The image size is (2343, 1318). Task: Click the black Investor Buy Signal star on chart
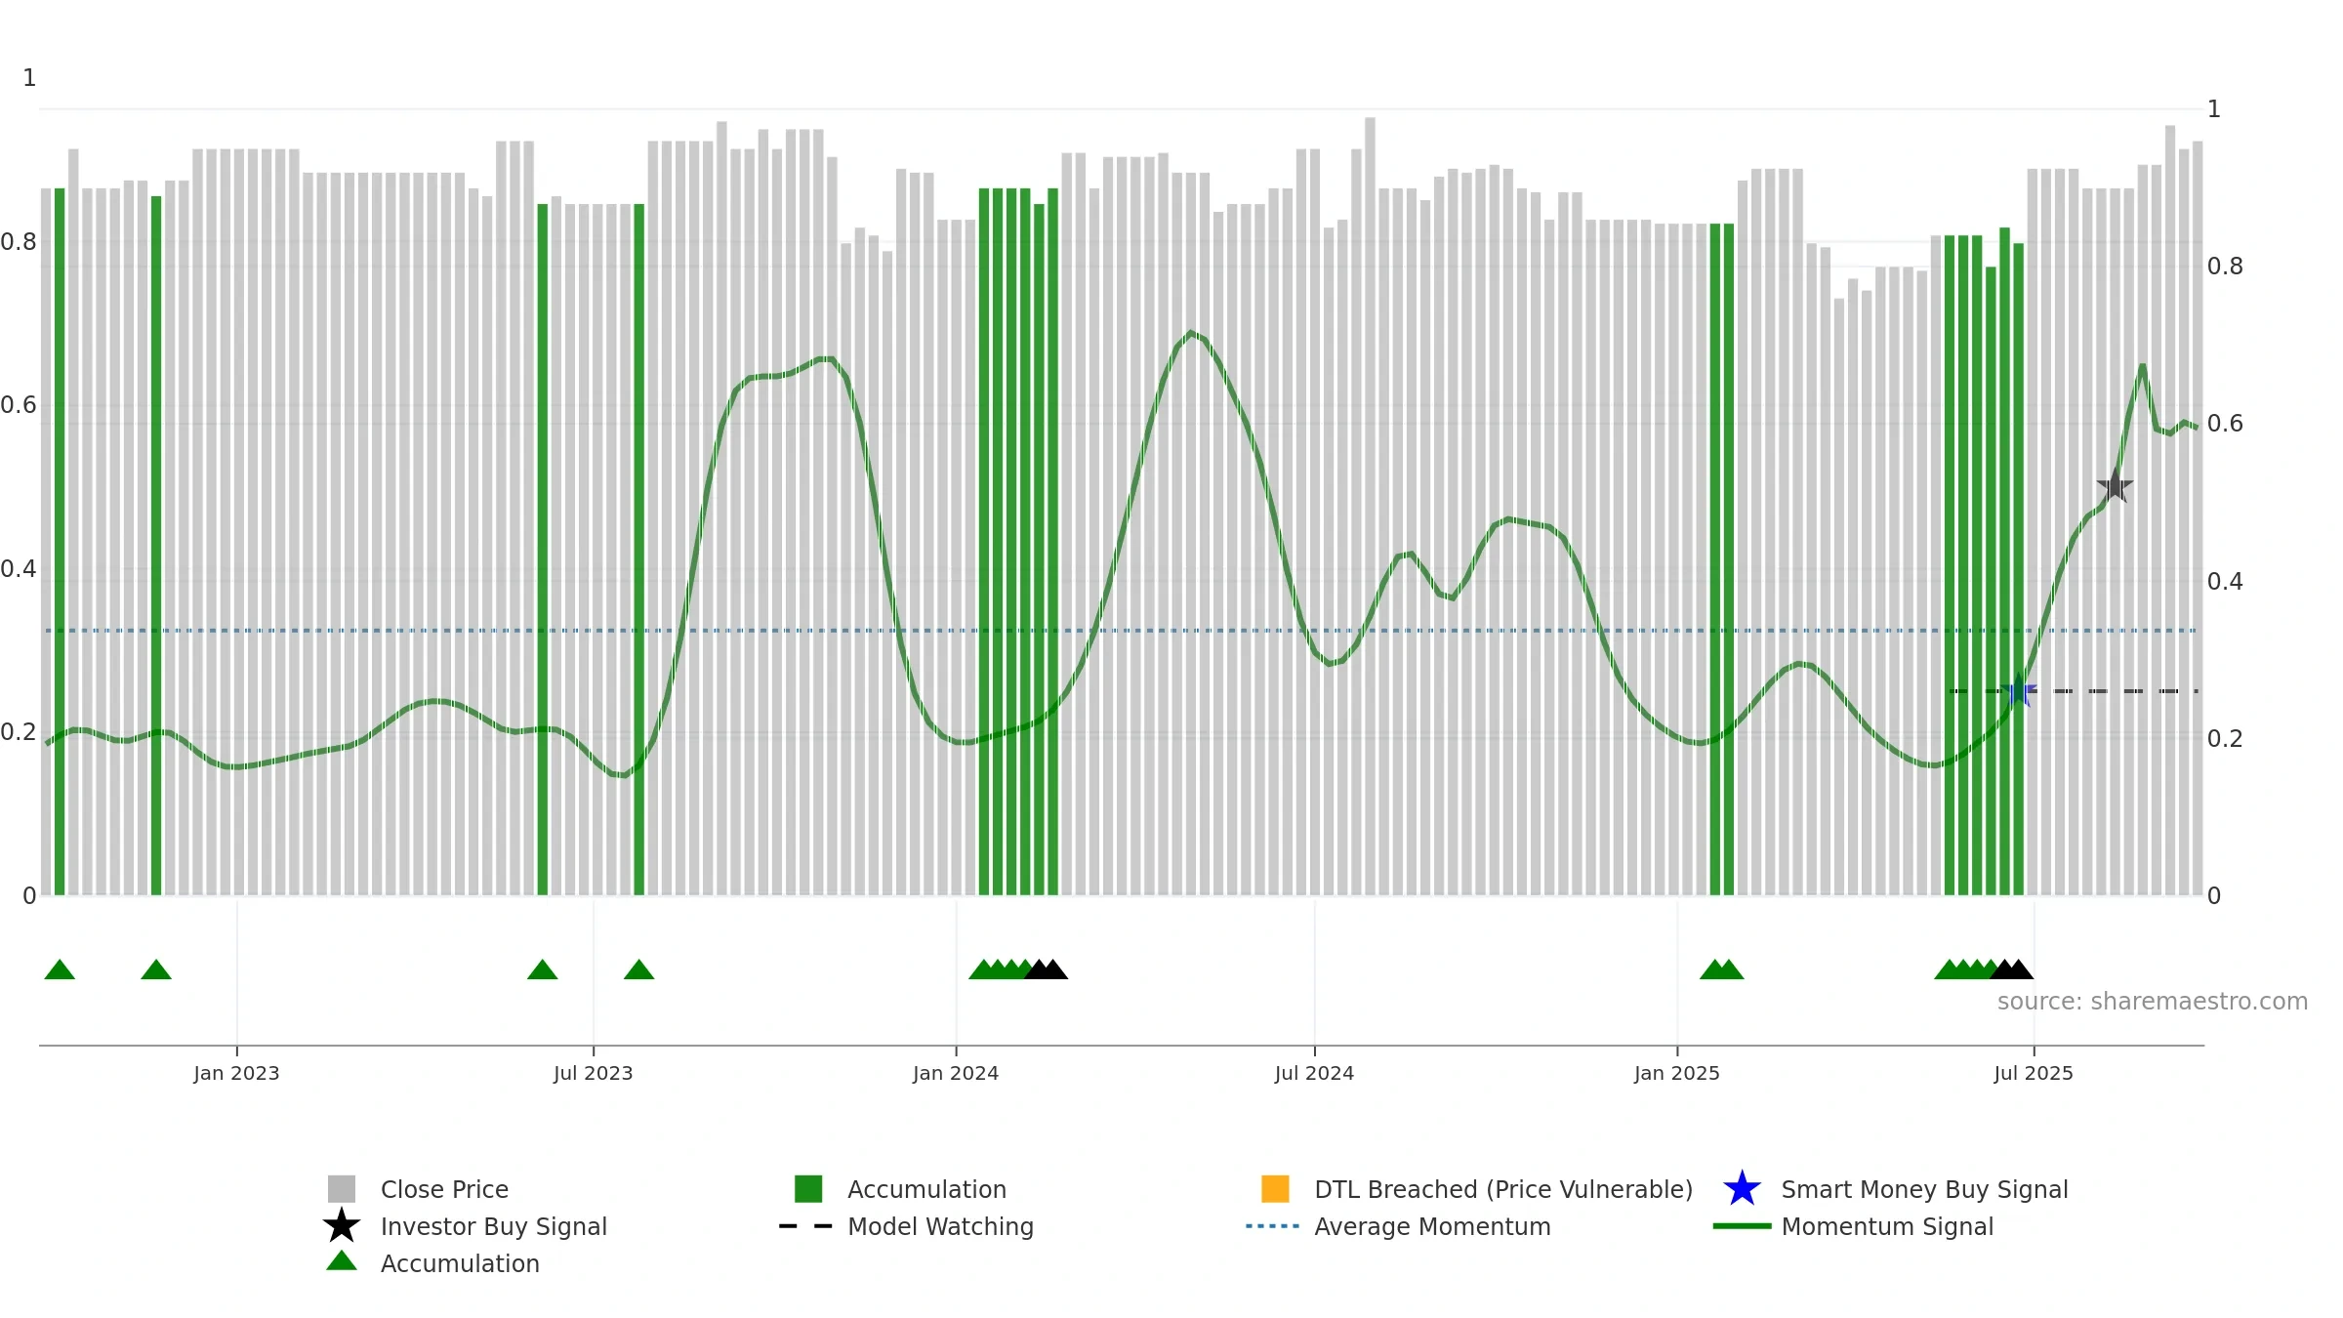tap(2115, 485)
